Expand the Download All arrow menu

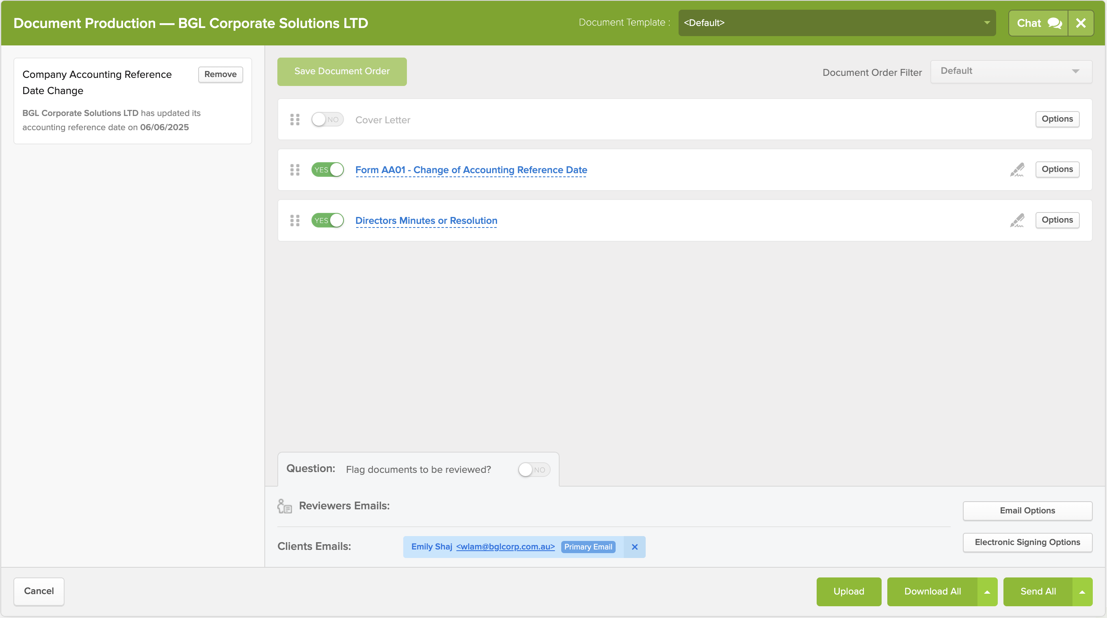(x=988, y=592)
